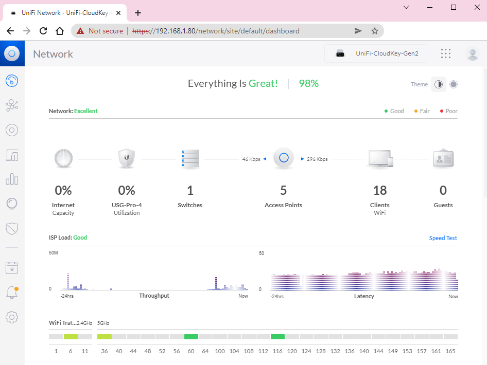Open the Dashboard gauge icon in sidebar
The width and height of the screenshot is (487, 365).
12,81
